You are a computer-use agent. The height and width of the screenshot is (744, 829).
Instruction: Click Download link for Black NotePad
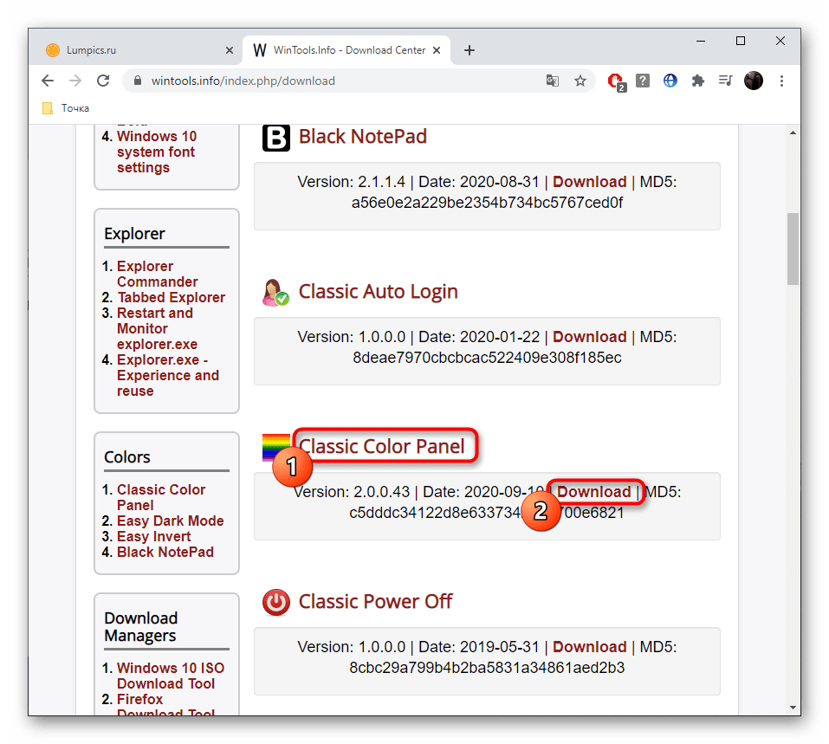pyautogui.click(x=589, y=182)
